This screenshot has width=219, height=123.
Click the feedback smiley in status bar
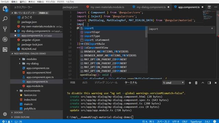coord(215,122)
